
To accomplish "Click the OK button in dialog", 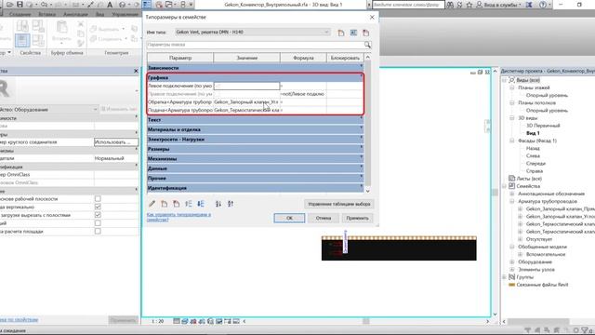I will pos(289,218).
